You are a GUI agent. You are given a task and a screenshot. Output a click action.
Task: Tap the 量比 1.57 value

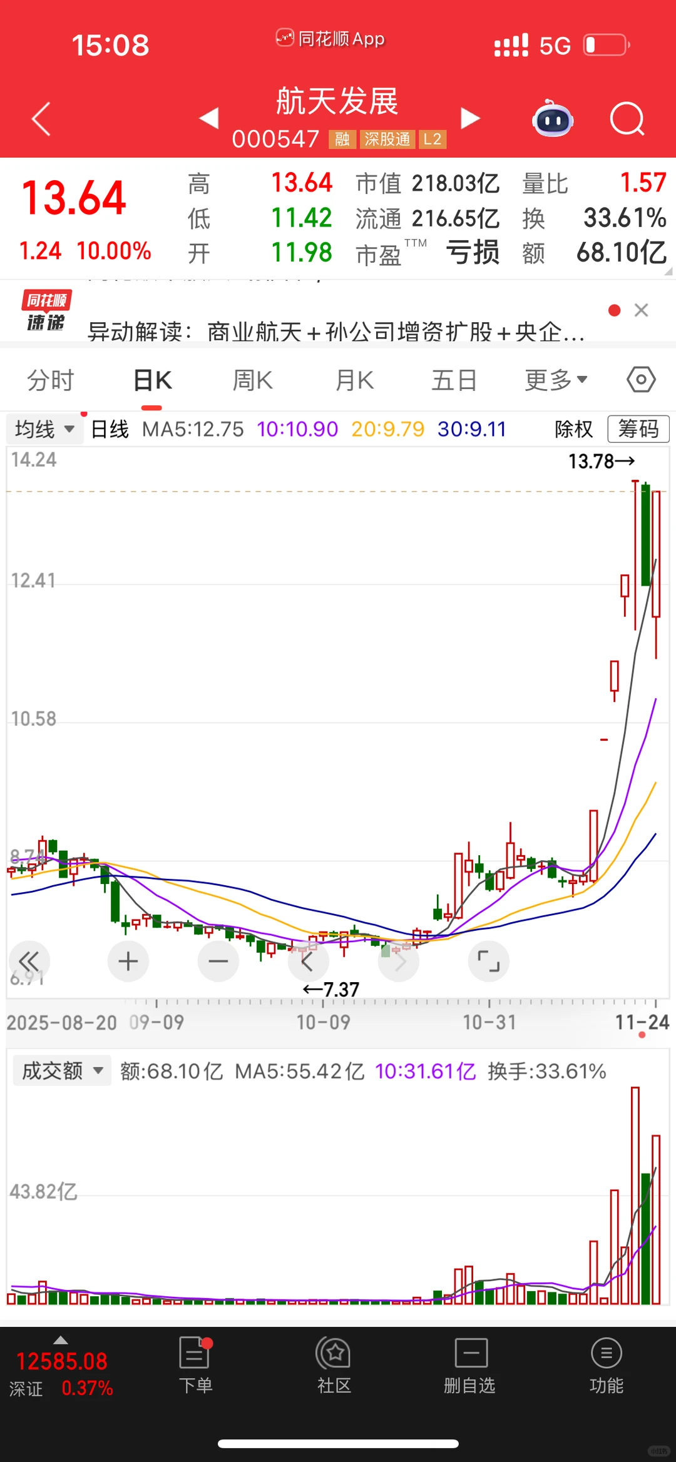click(x=643, y=183)
